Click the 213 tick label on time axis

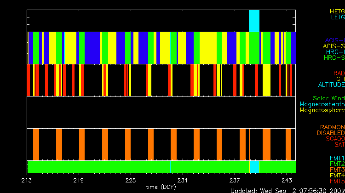[27, 180]
